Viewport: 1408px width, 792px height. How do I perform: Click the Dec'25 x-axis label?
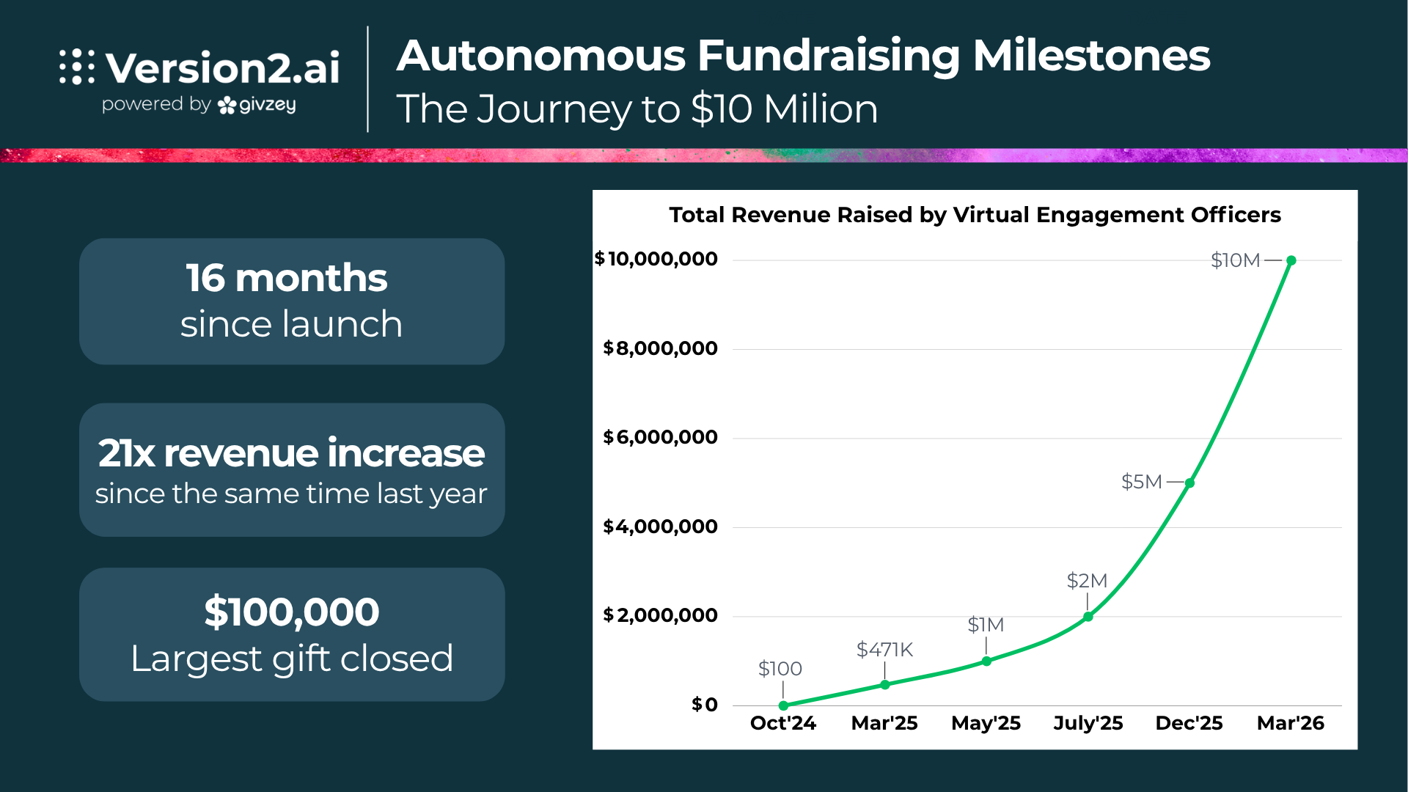(x=1189, y=724)
